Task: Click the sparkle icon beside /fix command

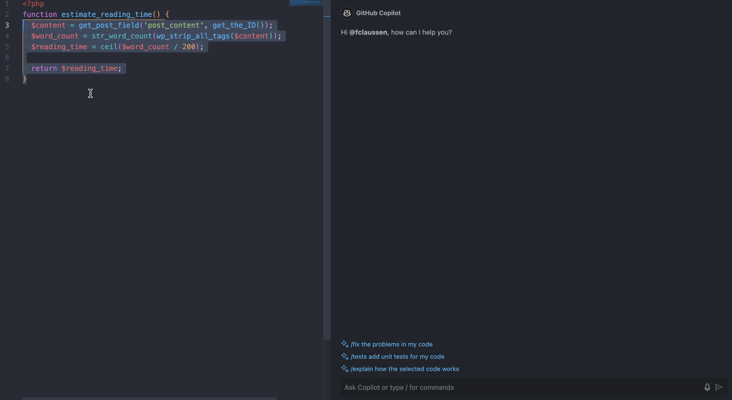Action: (x=344, y=344)
